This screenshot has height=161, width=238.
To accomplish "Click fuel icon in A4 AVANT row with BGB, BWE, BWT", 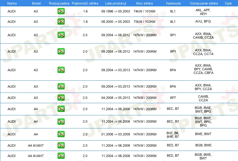I will coord(61,156).
